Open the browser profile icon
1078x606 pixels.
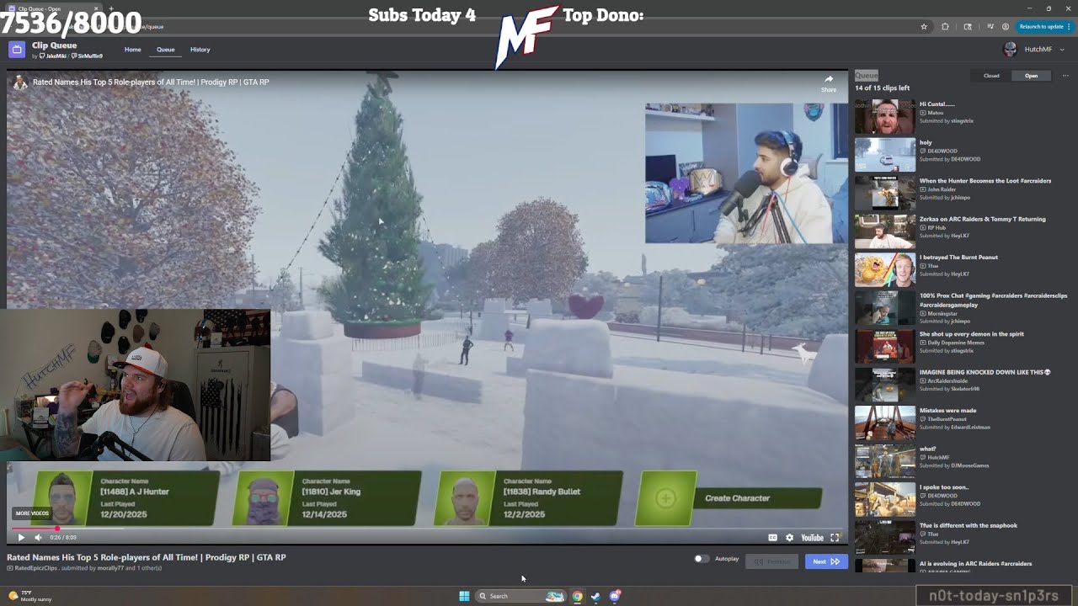tap(1006, 27)
